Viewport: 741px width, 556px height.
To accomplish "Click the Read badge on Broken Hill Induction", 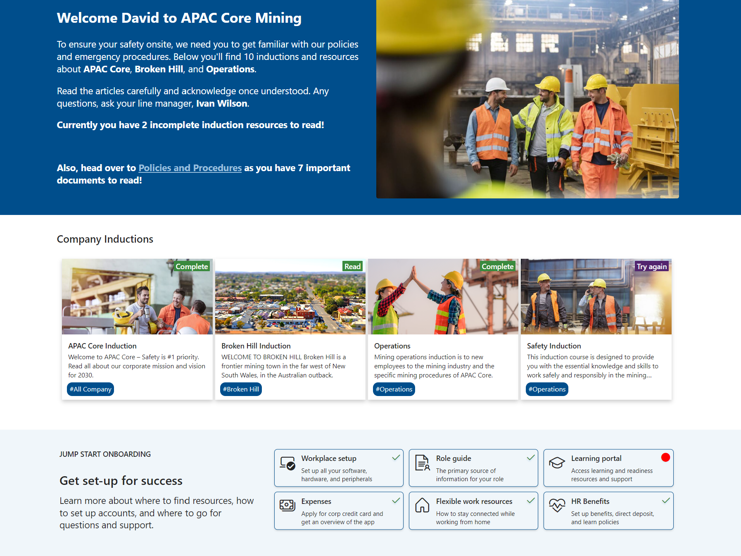I will 352,267.
